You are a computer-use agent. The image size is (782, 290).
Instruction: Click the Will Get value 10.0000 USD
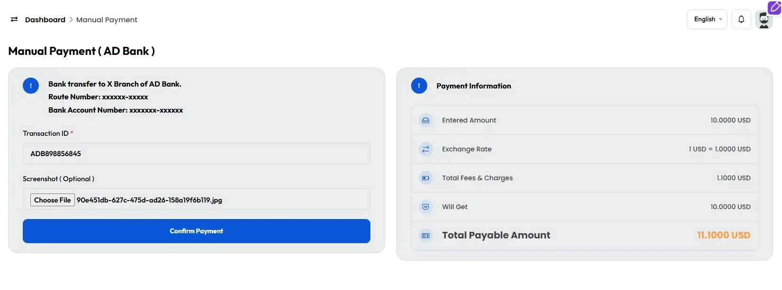tap(730, 207)
